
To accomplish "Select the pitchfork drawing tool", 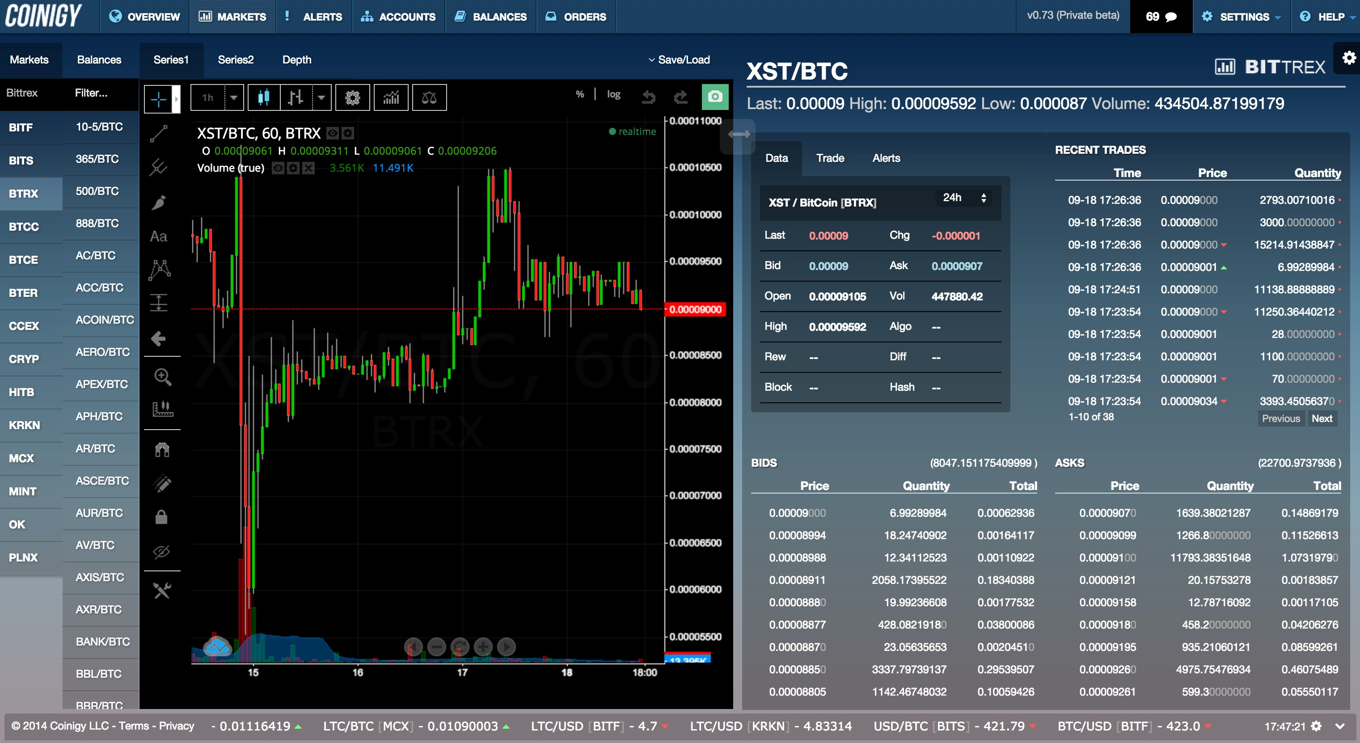I will click(158, 167).
